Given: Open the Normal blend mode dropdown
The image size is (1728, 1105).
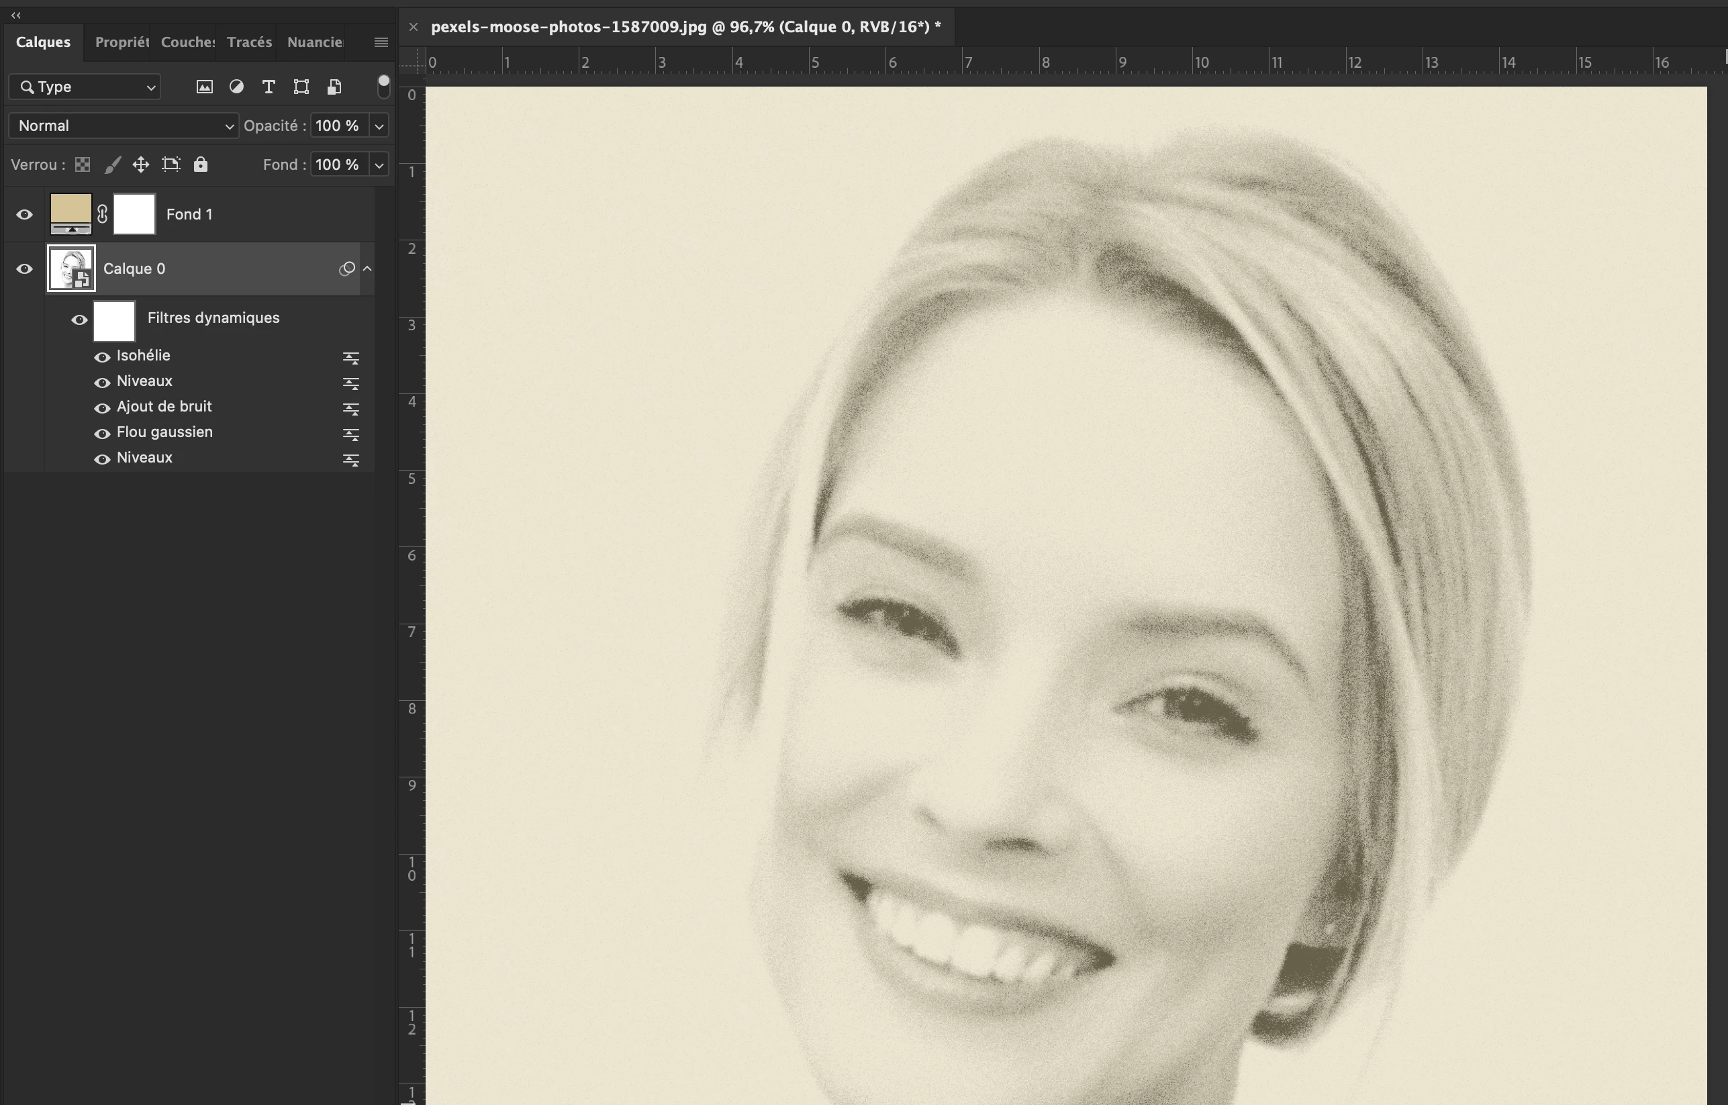Looking at the screenshot, I should [124, 126].
